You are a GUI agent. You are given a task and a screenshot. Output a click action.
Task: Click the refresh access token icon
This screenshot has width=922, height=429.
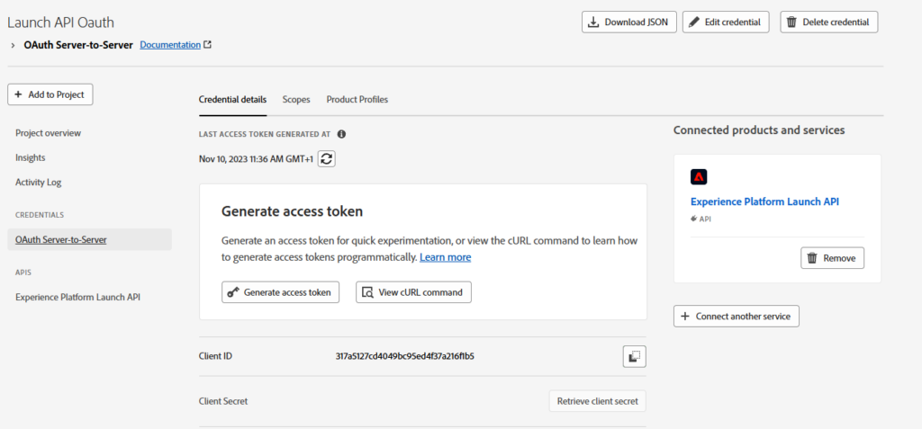327,158
